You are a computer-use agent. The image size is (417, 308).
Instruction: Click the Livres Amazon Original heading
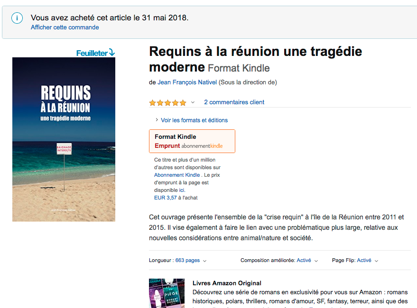click(x=227, y=283)
